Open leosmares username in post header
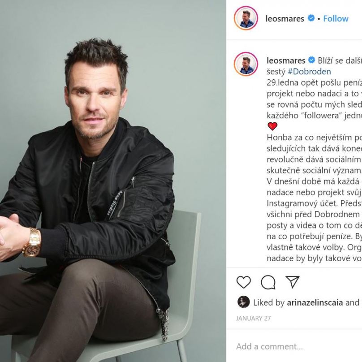Viewport: 362px width, 362px height. (285, 18)
